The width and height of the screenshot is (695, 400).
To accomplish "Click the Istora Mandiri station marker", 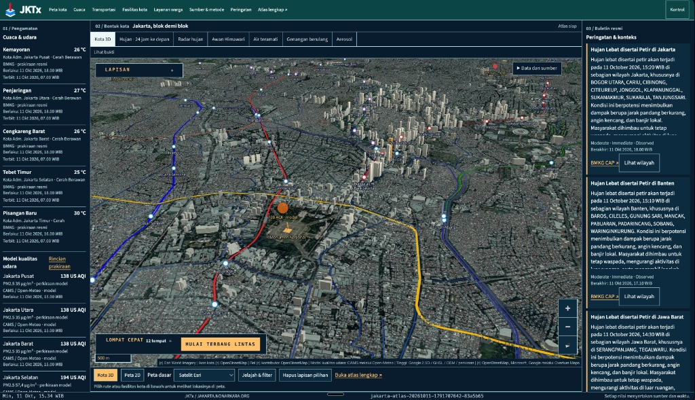I will click(x=487, y=122).
